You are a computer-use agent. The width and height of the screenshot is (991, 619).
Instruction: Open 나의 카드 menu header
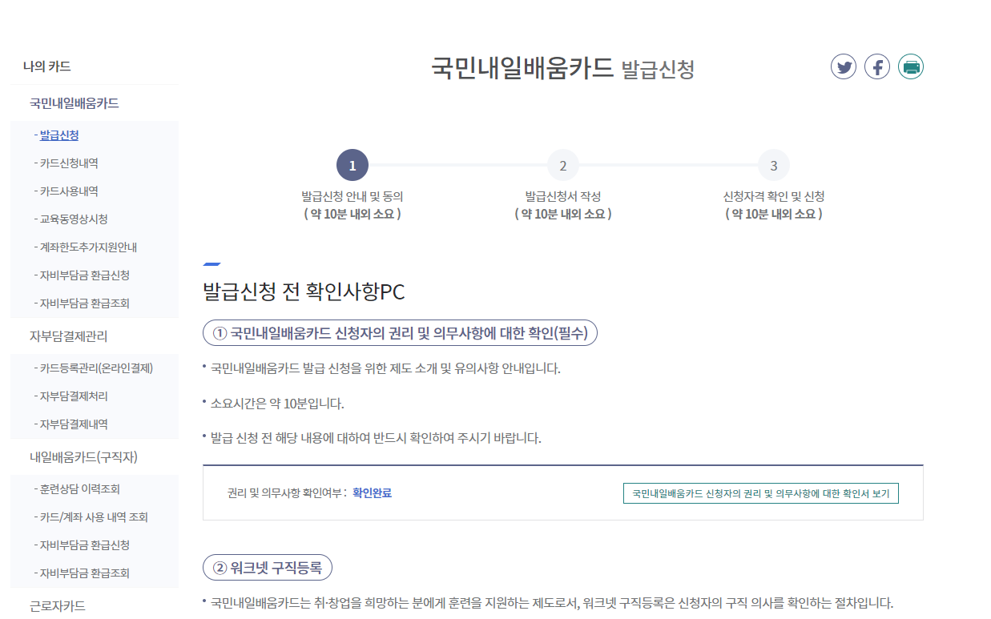coord(47,66)
